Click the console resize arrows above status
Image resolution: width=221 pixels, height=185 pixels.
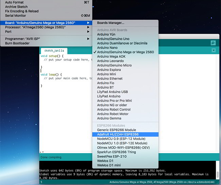[x=41, y=152]
